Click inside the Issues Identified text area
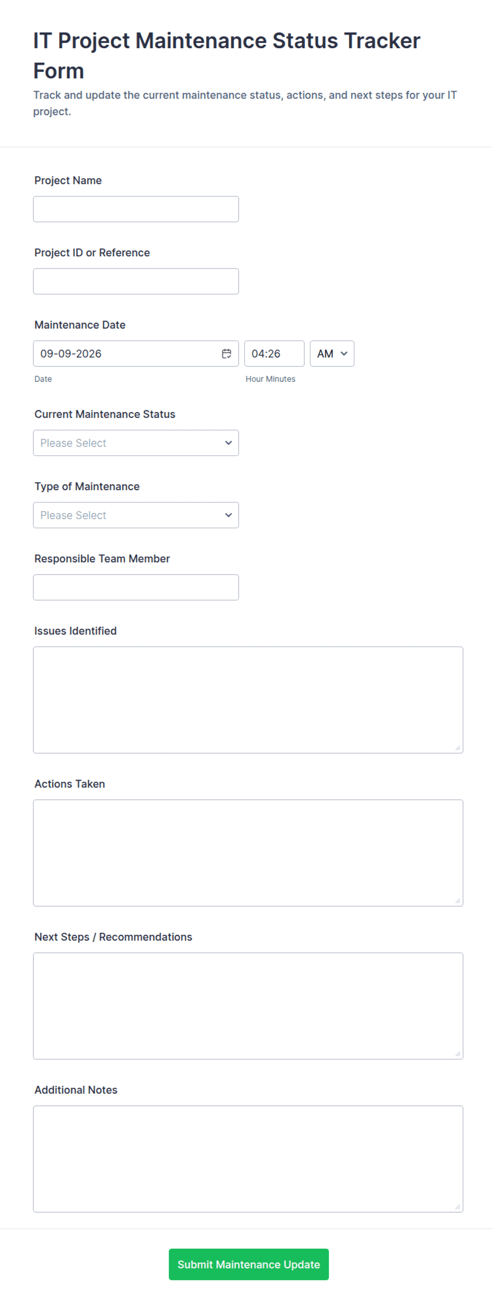 click(x=248, y=700)
